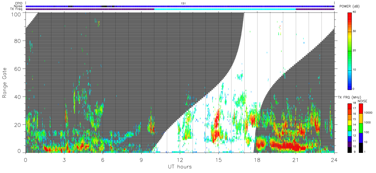Image resolution: width=376 pixels, height=173 pixels.
Task: Click range gate tick label '40'
Action: coord(17,97)
